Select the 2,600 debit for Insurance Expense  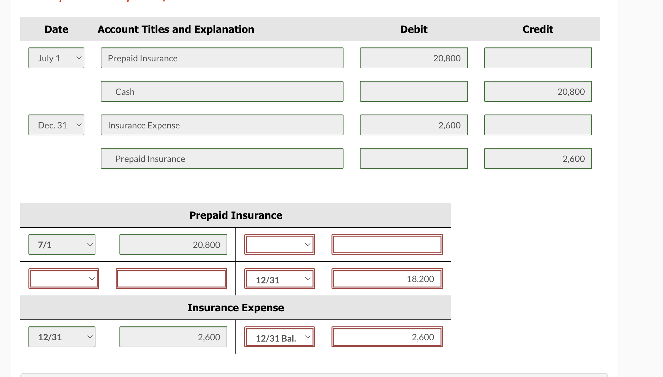click(x=414, y=125)
